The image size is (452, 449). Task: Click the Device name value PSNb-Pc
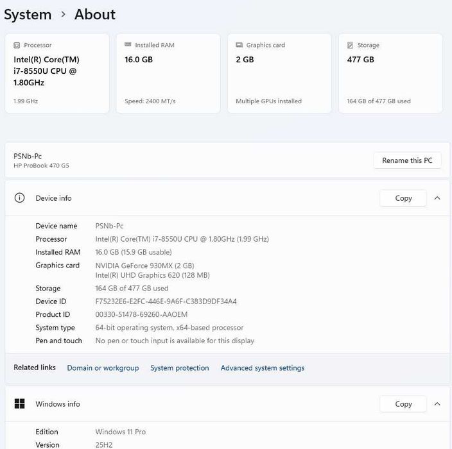pyautogui.click(x=109, y=226)
